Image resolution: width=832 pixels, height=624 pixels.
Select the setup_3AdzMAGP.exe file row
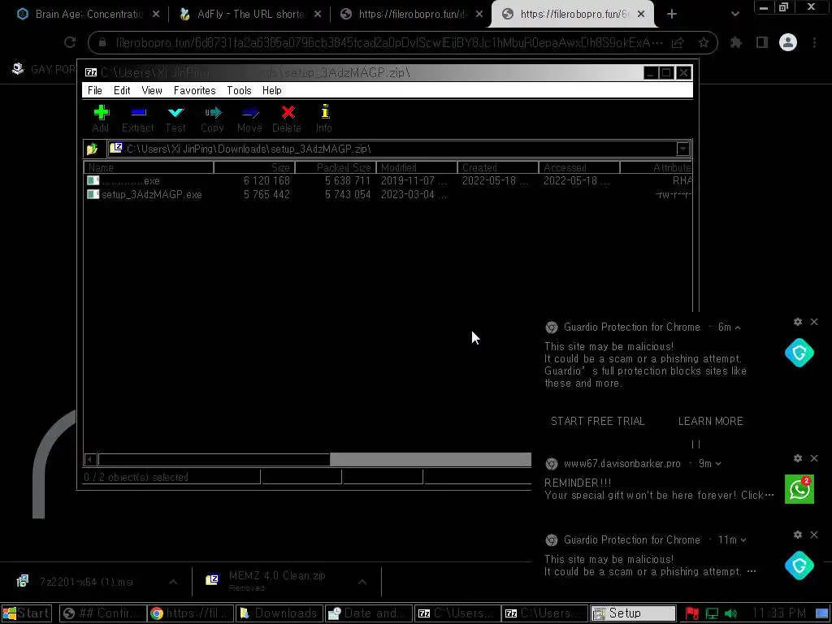(388, 195)
